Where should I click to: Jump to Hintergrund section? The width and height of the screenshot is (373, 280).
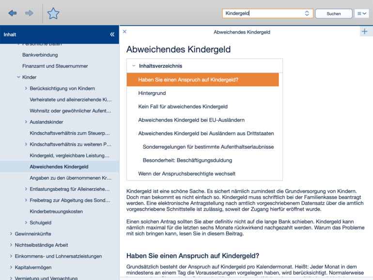click(x=152, y=93)
